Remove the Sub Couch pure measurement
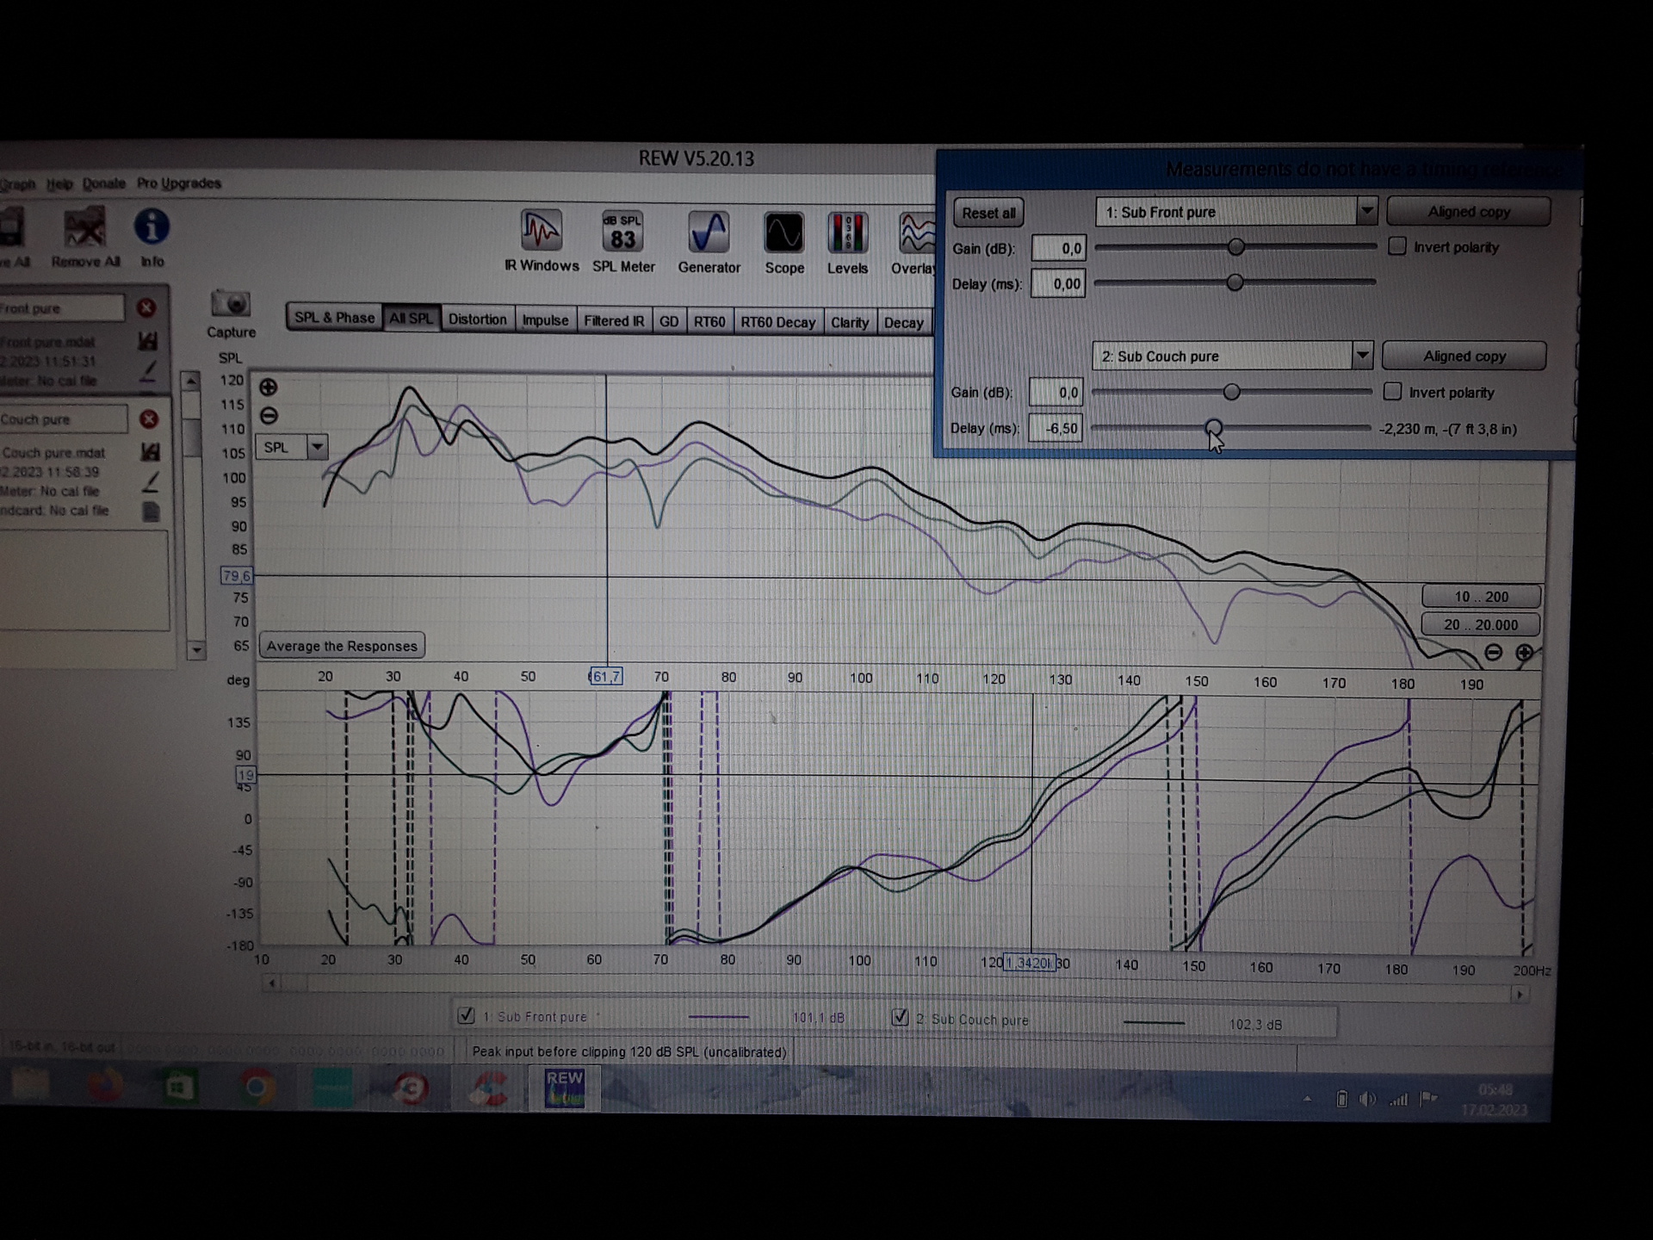This screenshot has height=1240, width=1653. (x=149, y=419)
